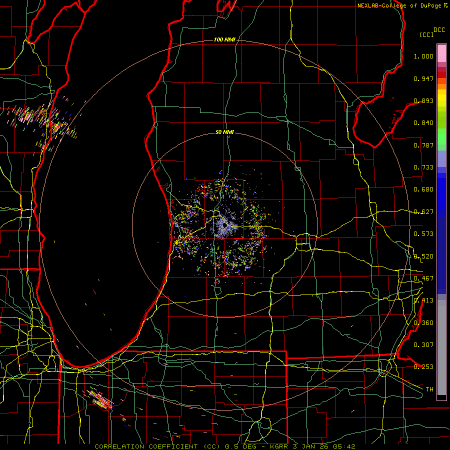Click the 100 NMI range ring label

pyautogui.click(x=224, y=39)
